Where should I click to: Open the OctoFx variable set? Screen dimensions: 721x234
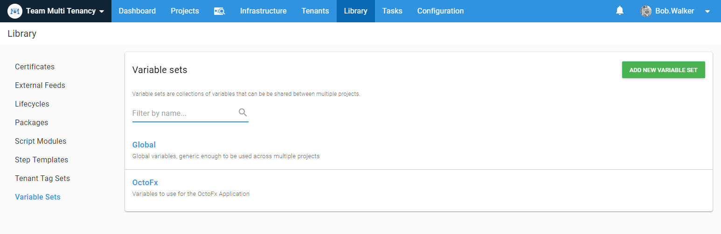145,182
